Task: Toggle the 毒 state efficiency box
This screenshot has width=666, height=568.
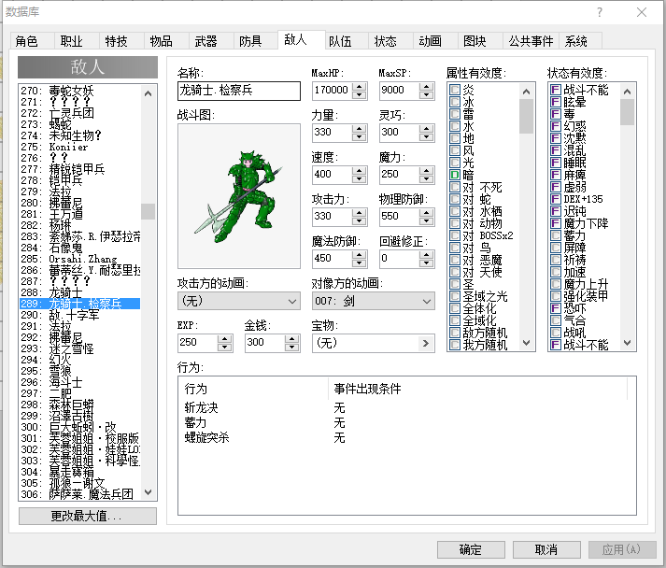Action: (556, 114)
